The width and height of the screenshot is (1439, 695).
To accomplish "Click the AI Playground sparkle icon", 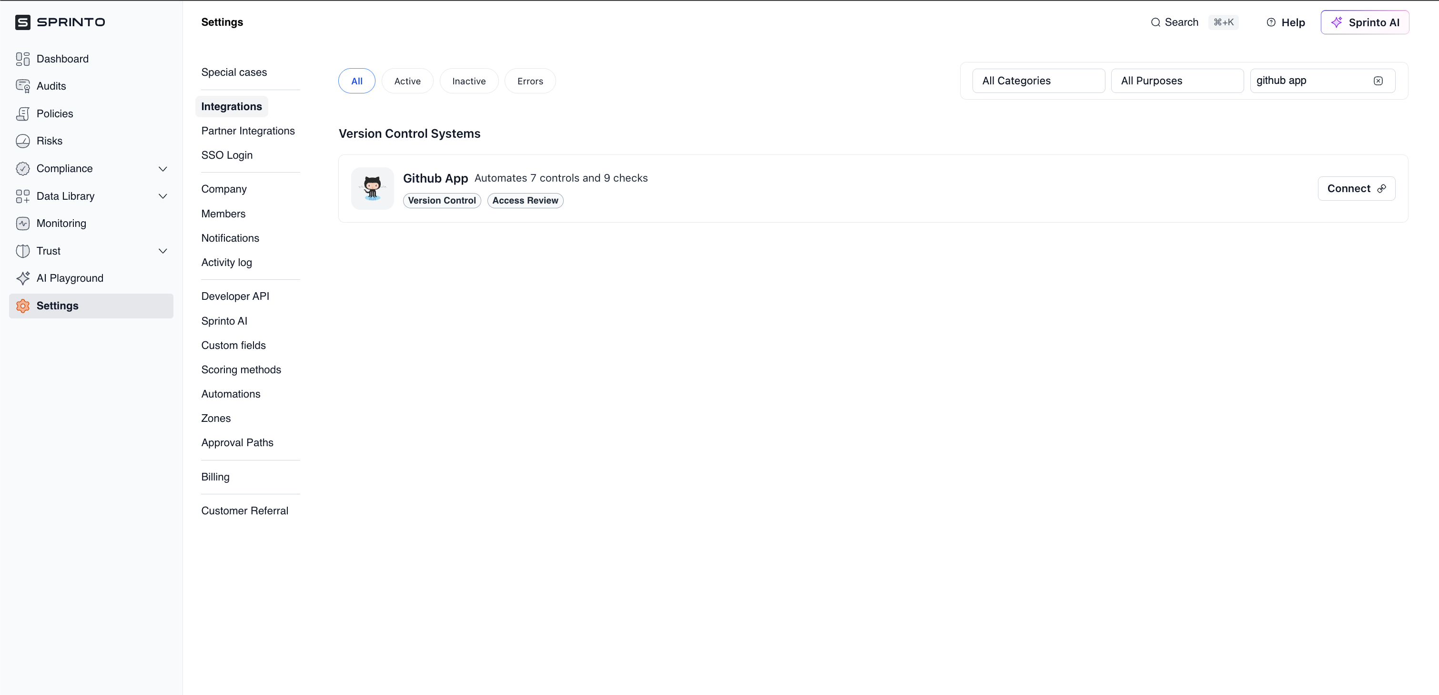I will tap(22, 278).
